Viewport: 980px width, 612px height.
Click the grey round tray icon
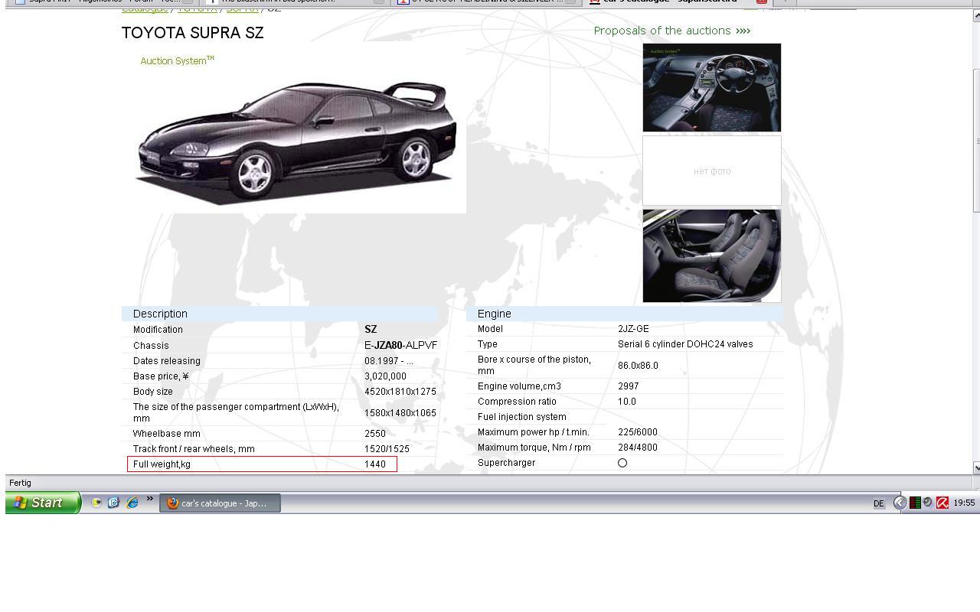point(928,503)
